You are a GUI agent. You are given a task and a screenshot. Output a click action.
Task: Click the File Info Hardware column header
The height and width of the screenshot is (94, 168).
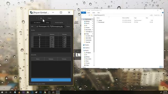click(52, 34)
